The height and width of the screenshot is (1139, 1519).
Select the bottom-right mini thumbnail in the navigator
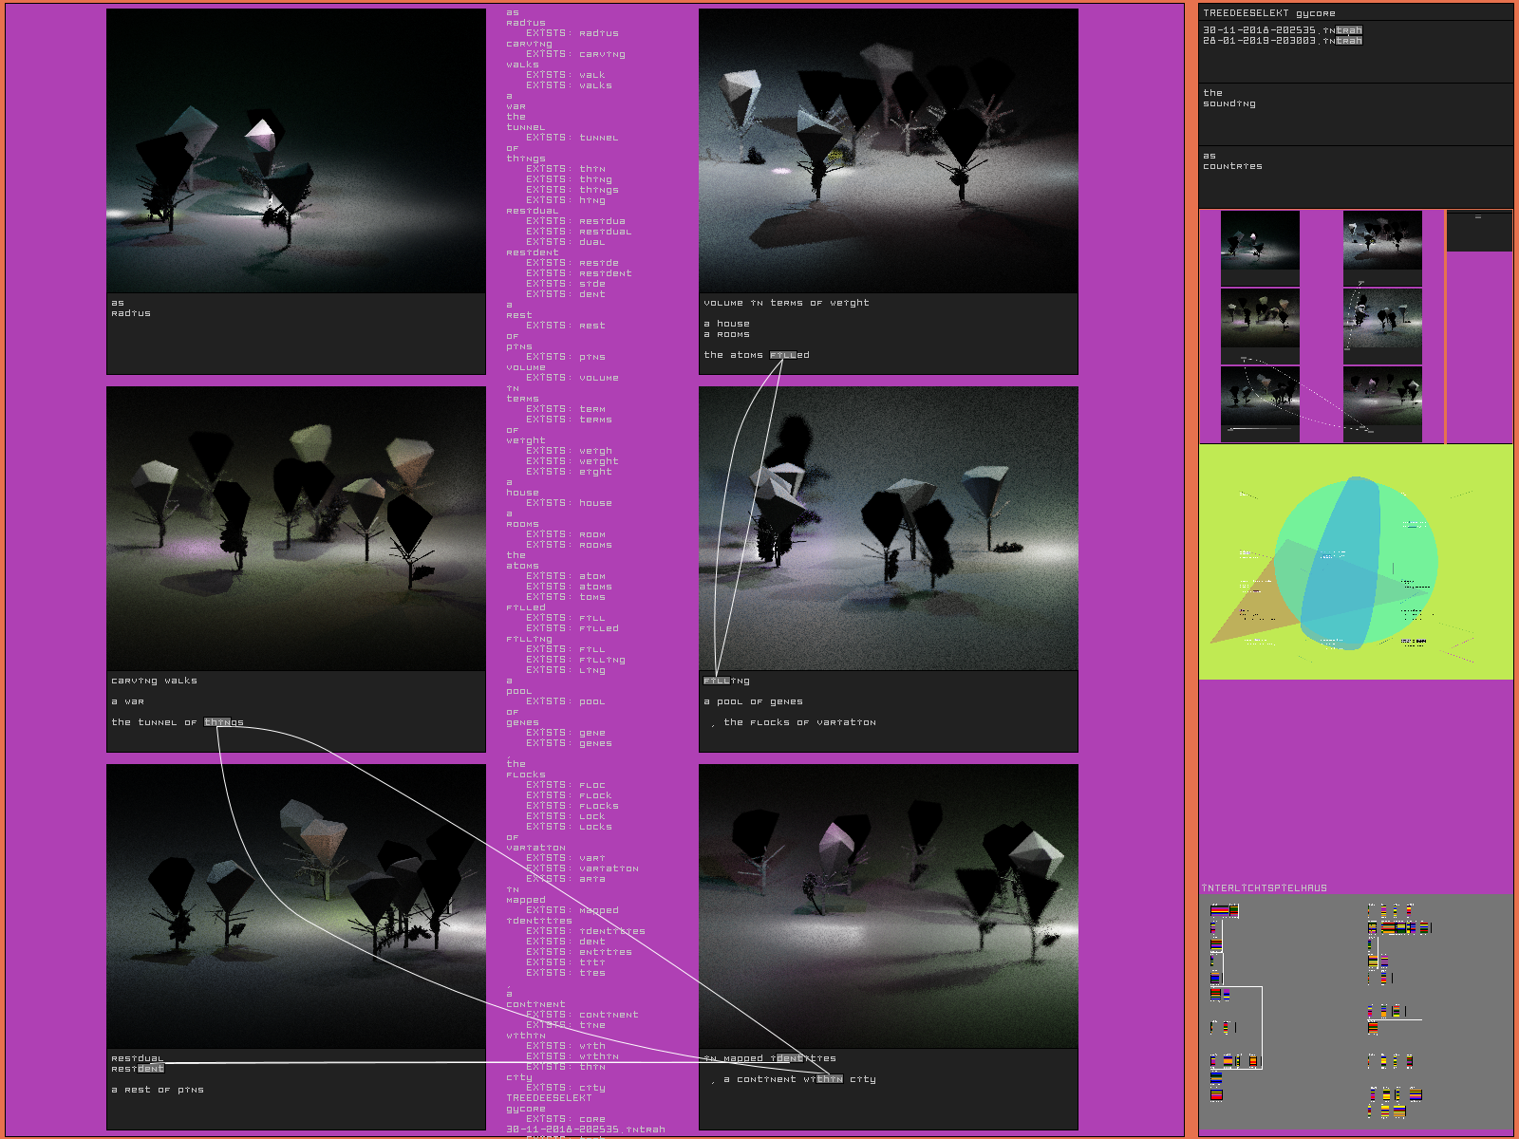[1382, 399]
